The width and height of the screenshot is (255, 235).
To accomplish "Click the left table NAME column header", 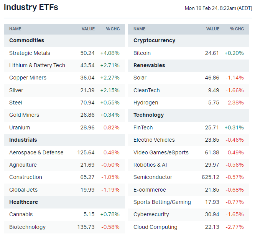I will [15, 29].
